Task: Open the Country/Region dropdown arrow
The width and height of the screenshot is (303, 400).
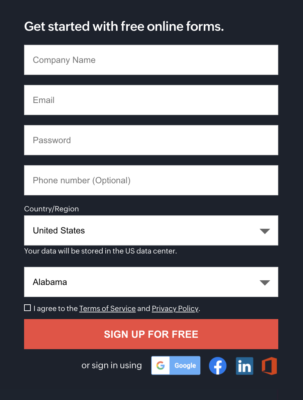Action: (x=265, y=231)
